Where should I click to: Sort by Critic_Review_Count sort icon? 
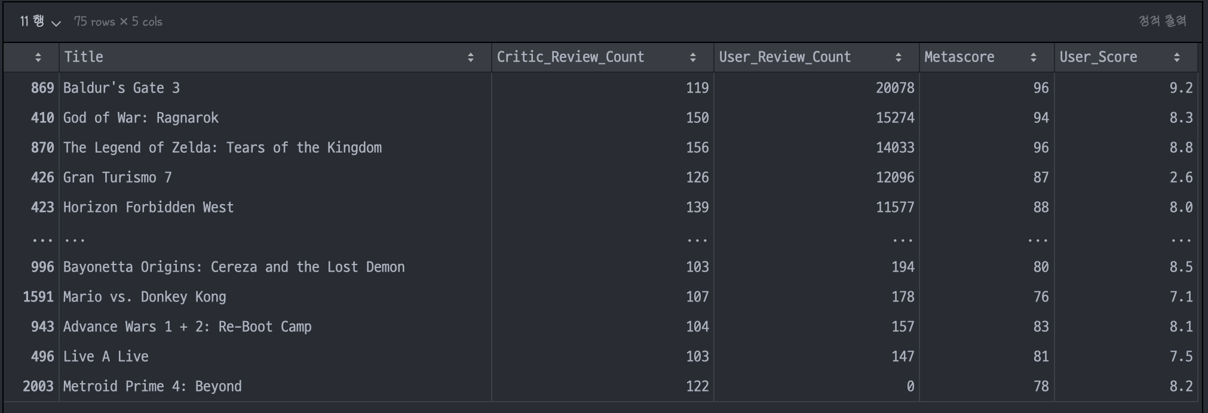tap(693, 57)
